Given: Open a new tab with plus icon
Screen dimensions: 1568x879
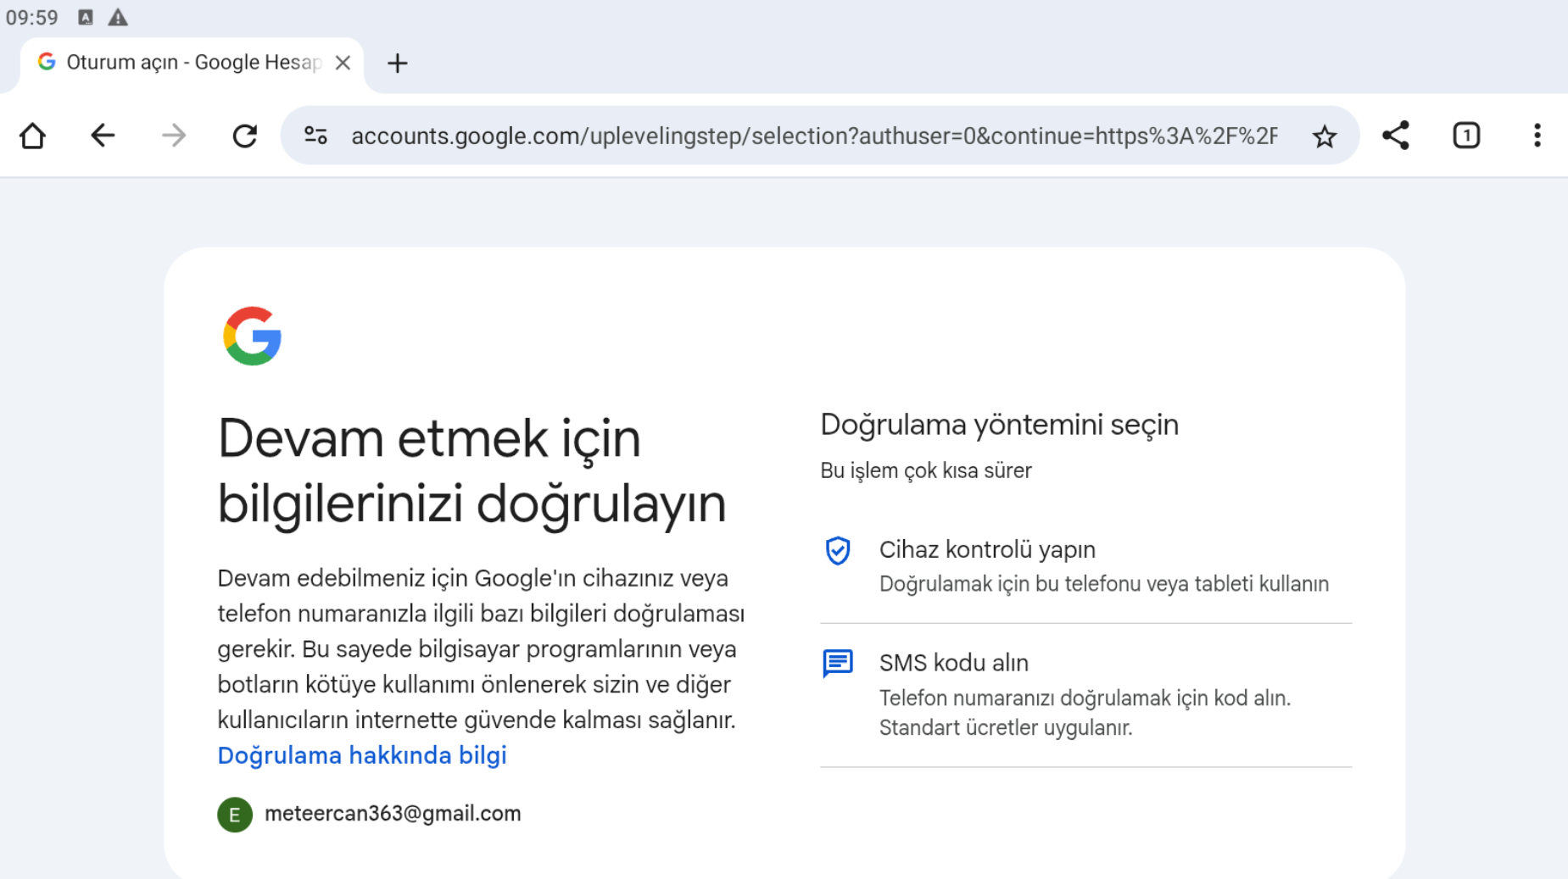Looking at the screenshot, I should click(397, 64).
